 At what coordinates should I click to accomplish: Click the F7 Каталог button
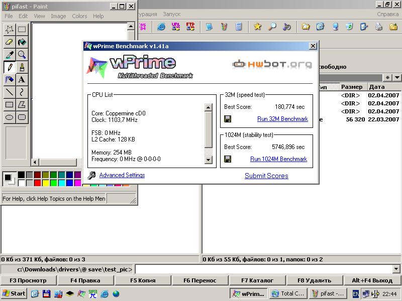pyautogui.click(x=257, y=280)
